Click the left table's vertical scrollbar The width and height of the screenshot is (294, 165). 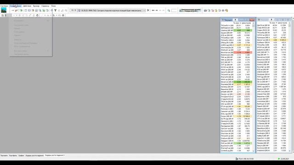coord(254,87)
